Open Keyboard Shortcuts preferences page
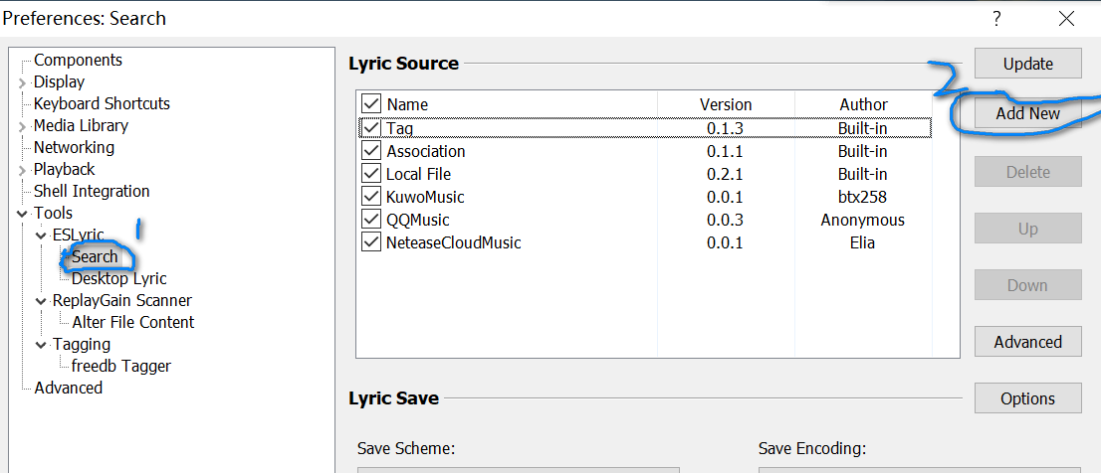Screen dimensions: 1101x473 (102, 104)
